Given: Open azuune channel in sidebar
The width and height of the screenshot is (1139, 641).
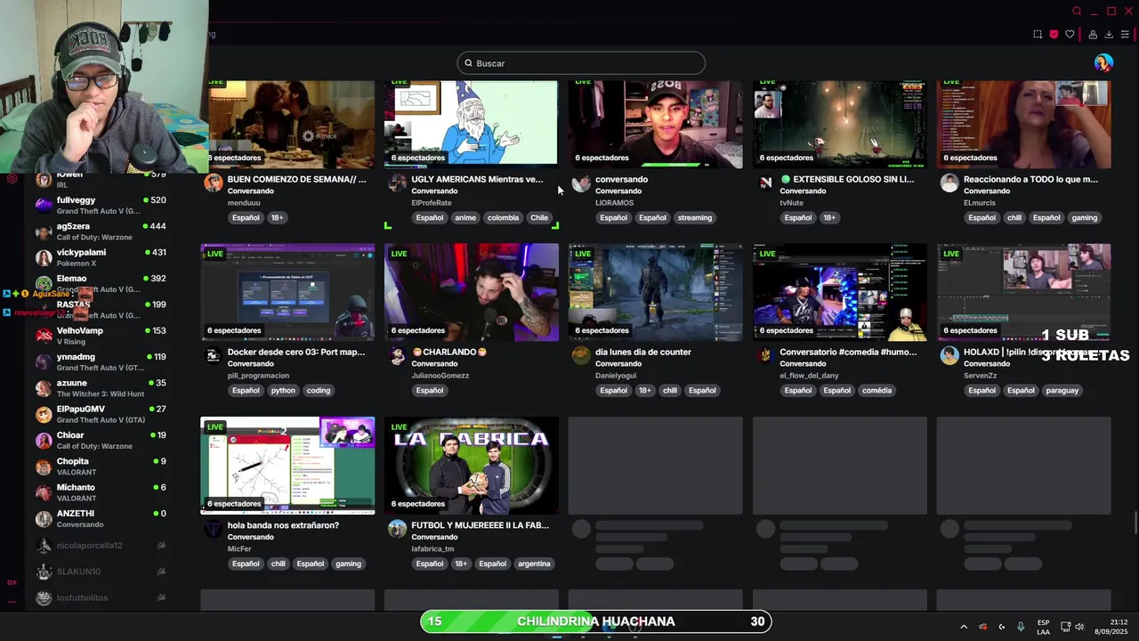Looking at the screenshot, I should [101, 388].
